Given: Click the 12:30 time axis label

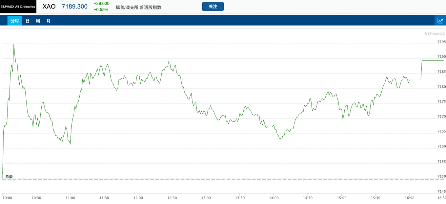Looking at the screenshot, I should 172,198.
